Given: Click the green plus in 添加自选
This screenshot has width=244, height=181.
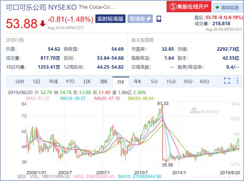Looking at the screenshot, I should pos(217,7).
